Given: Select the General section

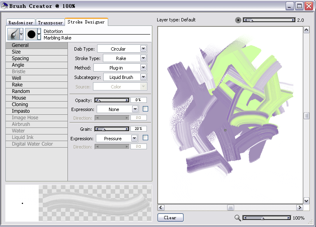Looking at the screenshot, I should point(37,45).
